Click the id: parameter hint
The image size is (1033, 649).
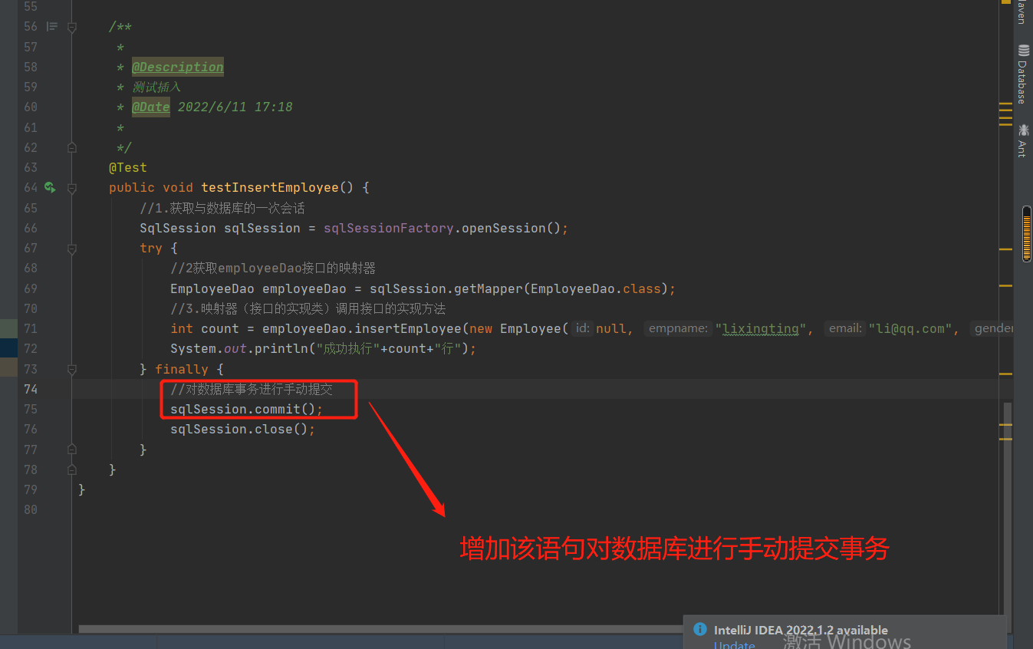point(583,328)
